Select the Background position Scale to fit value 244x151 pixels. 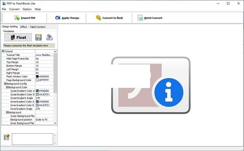pyautogui.click(x=44, y=119)
